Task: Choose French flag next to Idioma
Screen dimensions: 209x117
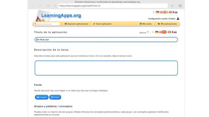Action: coord(168,32)
